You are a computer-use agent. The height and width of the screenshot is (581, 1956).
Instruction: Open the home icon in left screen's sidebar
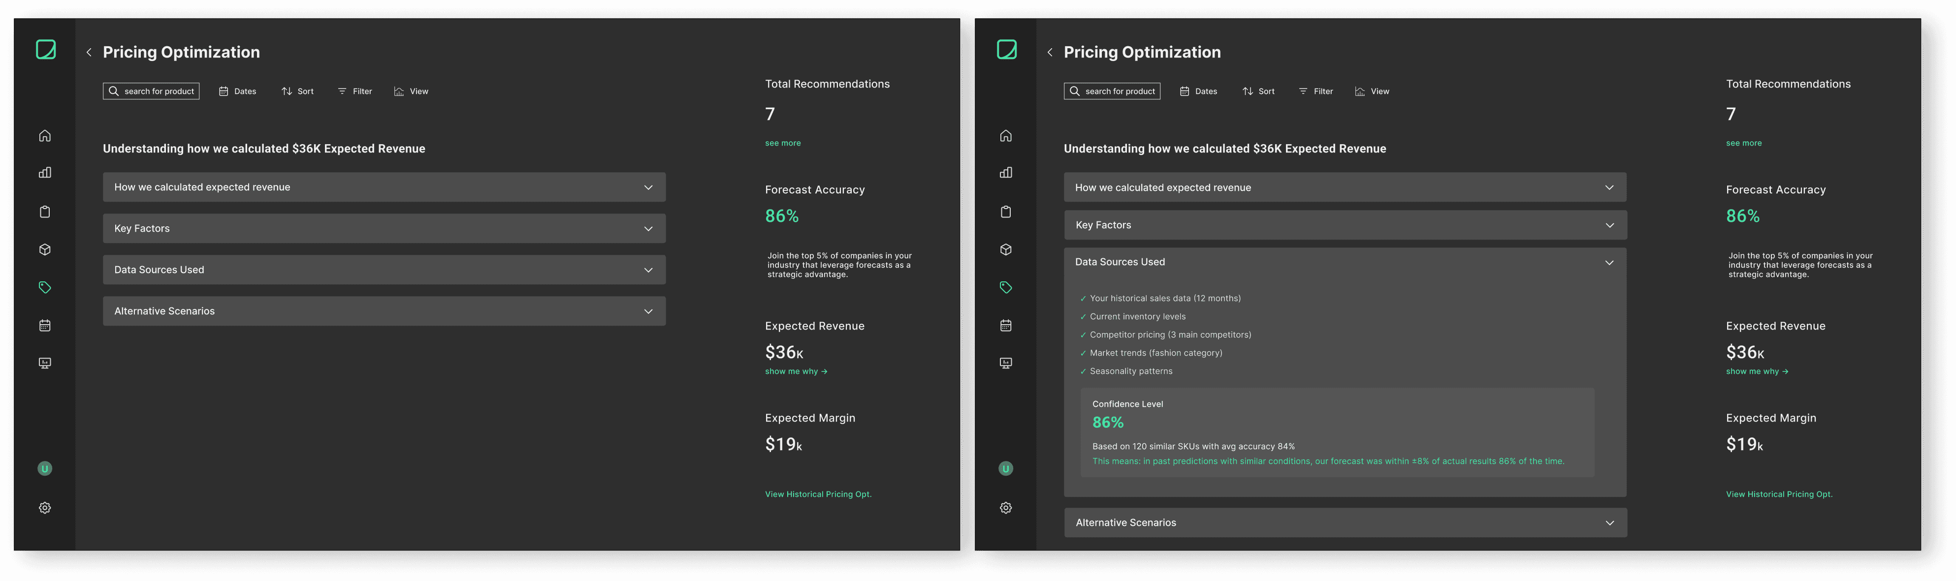(45, 136)
